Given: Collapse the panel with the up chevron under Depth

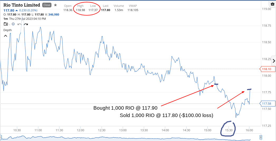Looking at the screenshot, I should coord(6,36).
